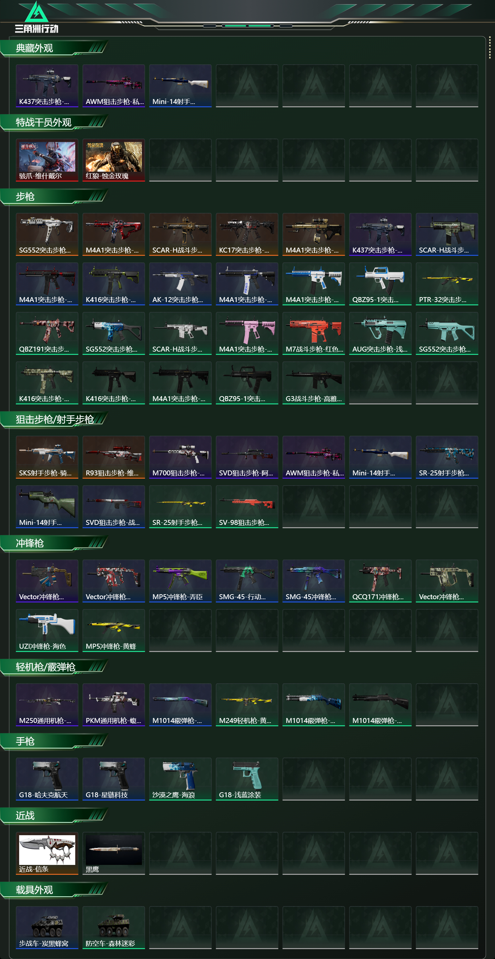This screenshot has height=959, width=495.
Task: Select UZI冲锋枪-海色 skin
Action: tap(47, 630)
